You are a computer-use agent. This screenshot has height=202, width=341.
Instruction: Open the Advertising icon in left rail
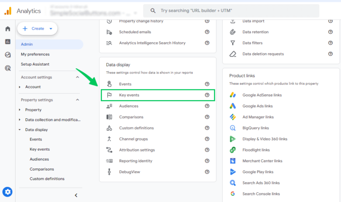[x=8, y=68]
